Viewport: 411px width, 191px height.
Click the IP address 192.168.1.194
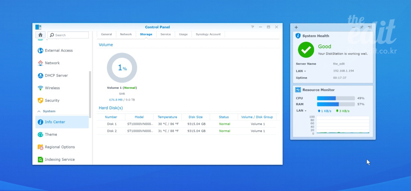(343, 71)
